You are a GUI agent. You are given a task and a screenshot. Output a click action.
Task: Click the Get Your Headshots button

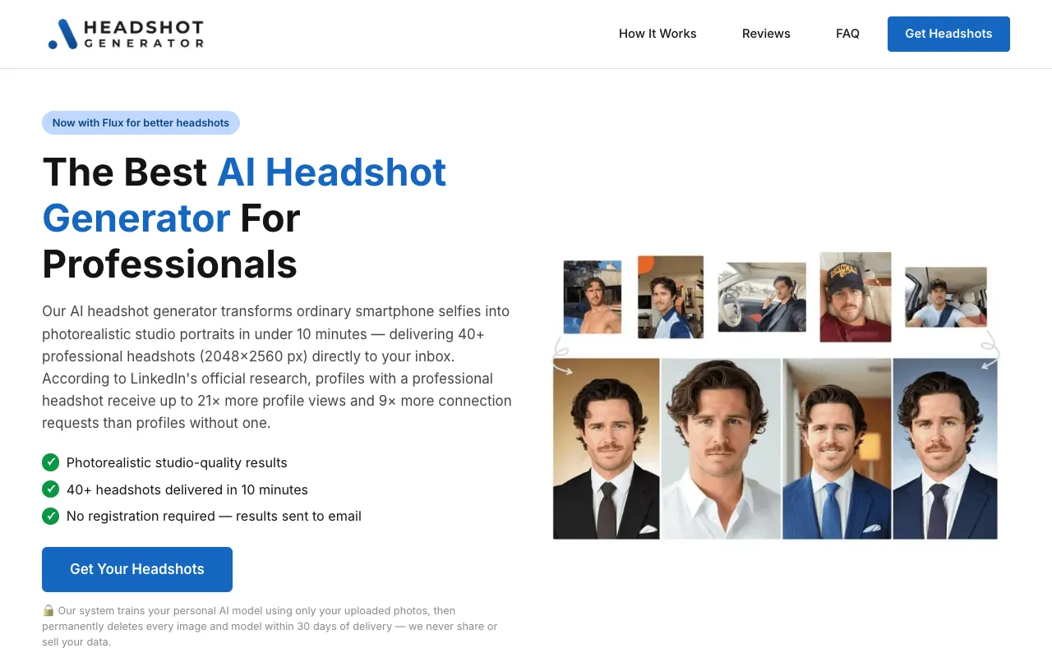tap(137, 569)
